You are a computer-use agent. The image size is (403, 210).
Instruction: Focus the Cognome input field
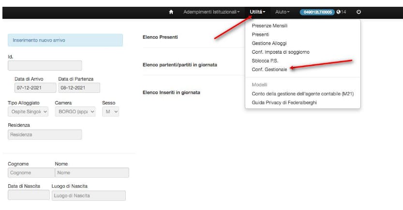tap(31, 173)
